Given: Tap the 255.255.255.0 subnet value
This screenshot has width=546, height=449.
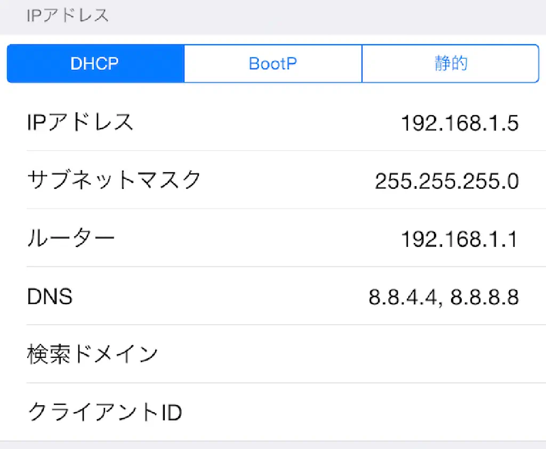Looking at the screenshot, I should [x=447, y=181].
